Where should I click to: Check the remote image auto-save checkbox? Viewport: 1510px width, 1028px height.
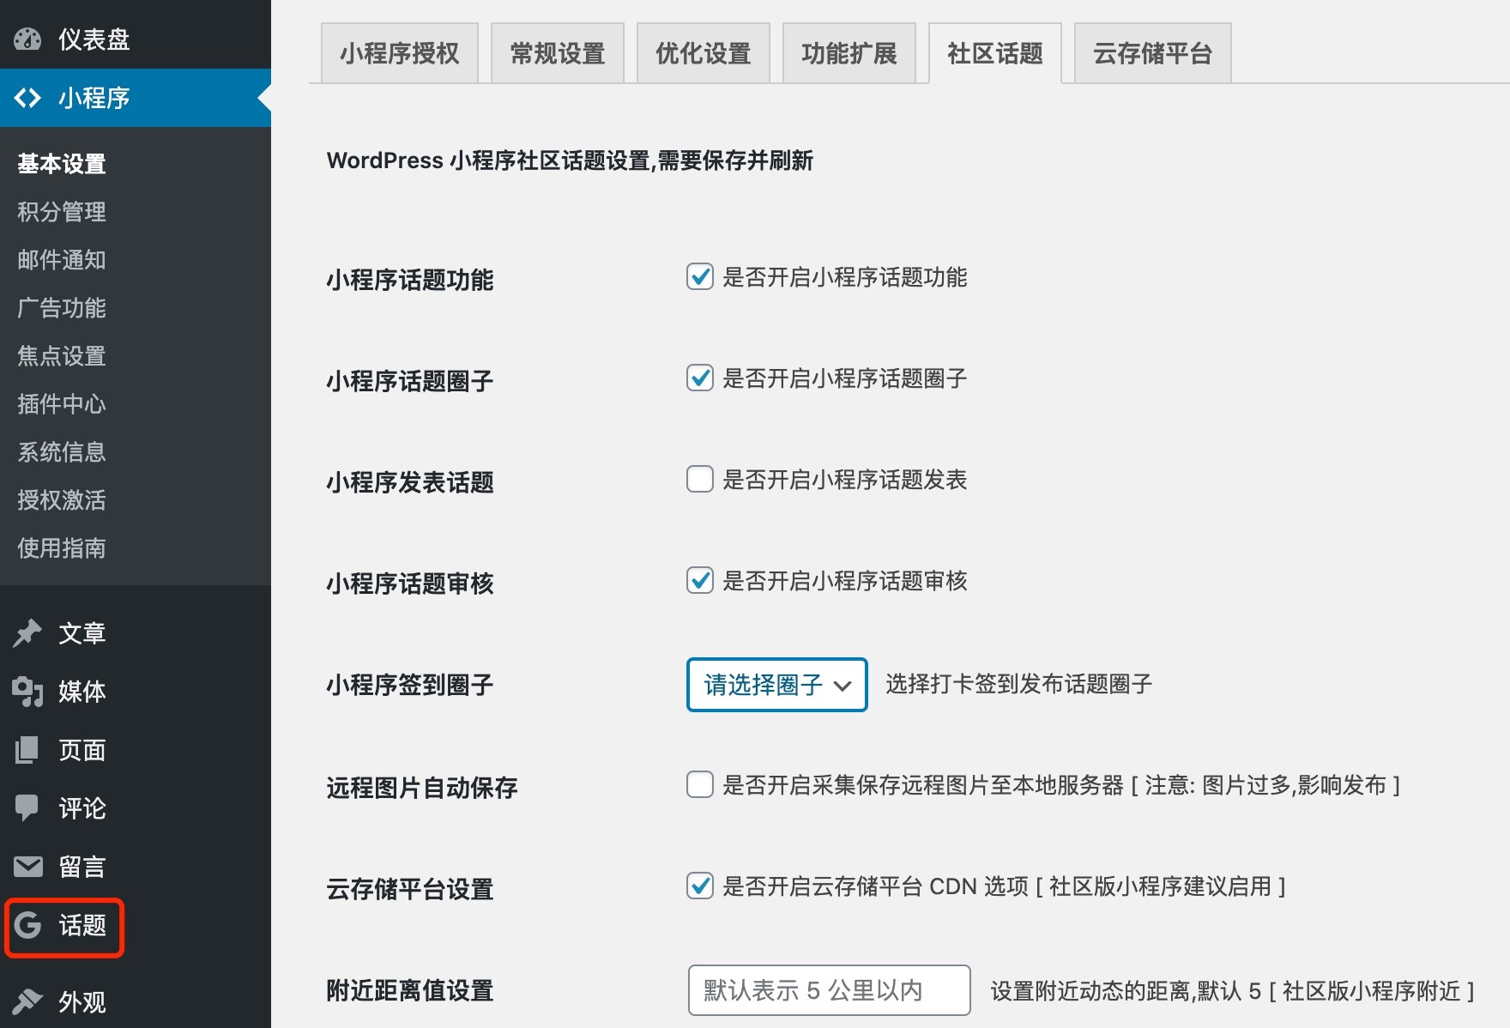[x=700, y=785]
